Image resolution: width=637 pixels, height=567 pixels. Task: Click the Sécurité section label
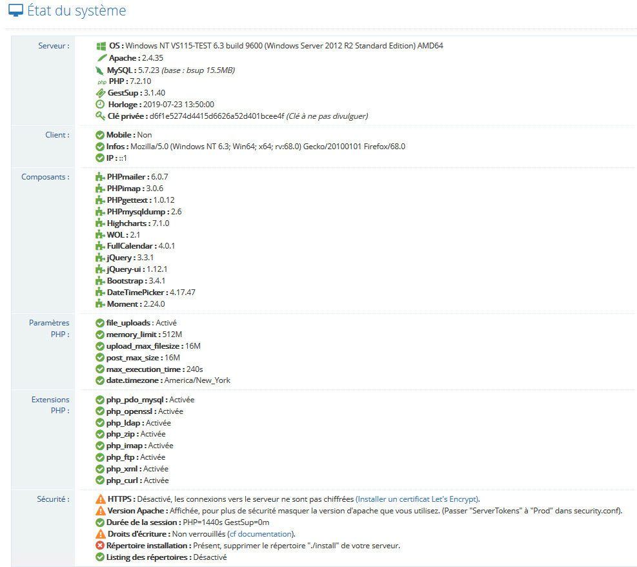point(53,499)
